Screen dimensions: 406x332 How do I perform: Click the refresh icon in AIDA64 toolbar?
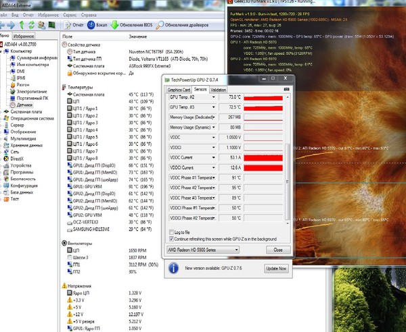32,25
